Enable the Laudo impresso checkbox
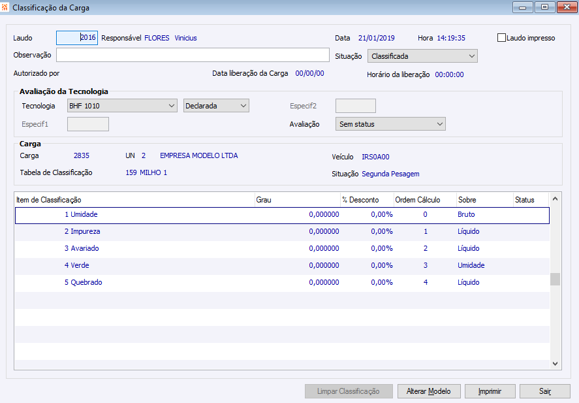This screenshot has width=579, height=403. point(502,38)
